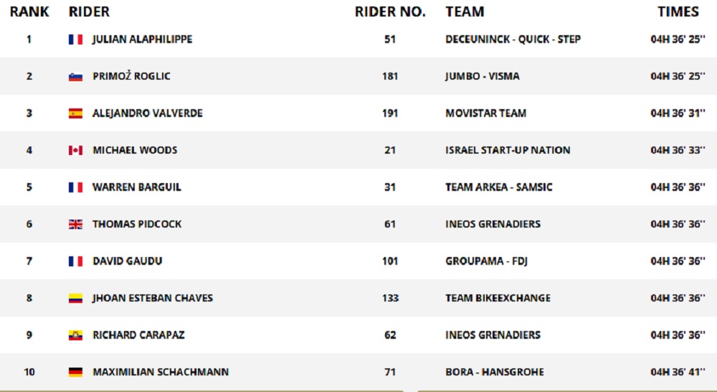Click the Canadian flag beside Michael Woods

pyautogui.click(x=75, y=151)
